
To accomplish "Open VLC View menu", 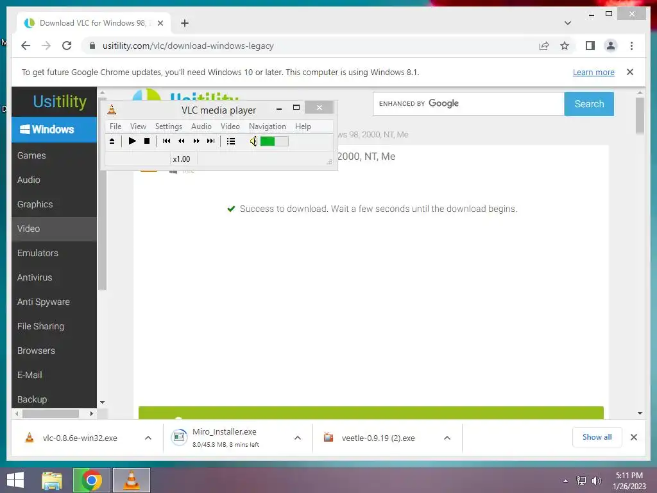I will (138, 126).
